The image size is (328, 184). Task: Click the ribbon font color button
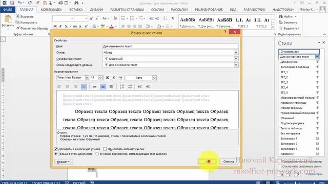[112, 27]
